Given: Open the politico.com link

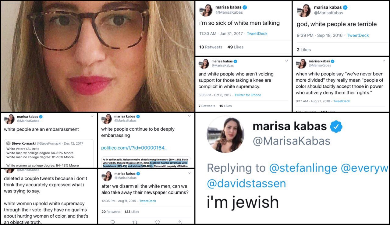Looking at the screenshot, I should pos(134,148).
